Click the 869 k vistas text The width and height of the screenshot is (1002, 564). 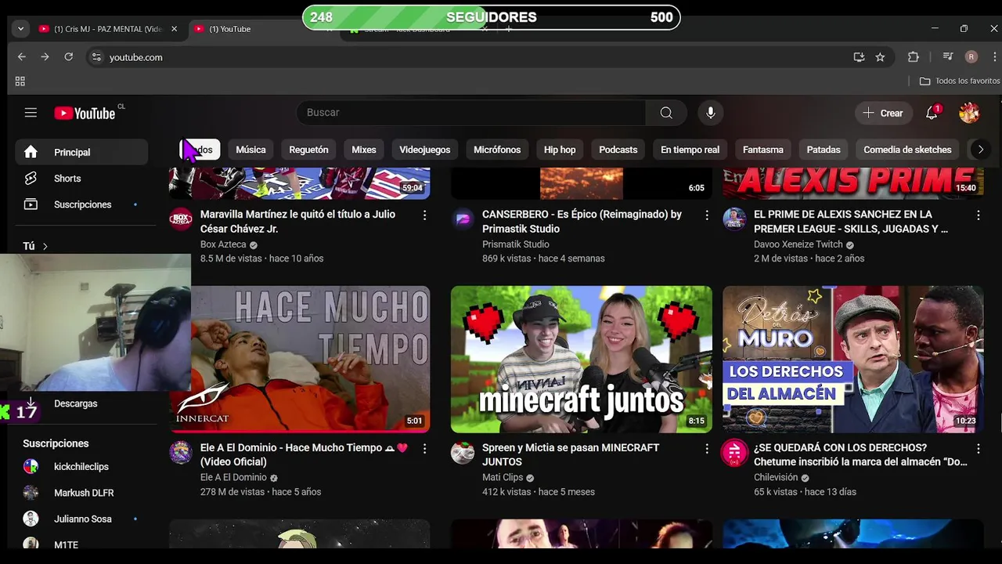click(x=506, y=258)
